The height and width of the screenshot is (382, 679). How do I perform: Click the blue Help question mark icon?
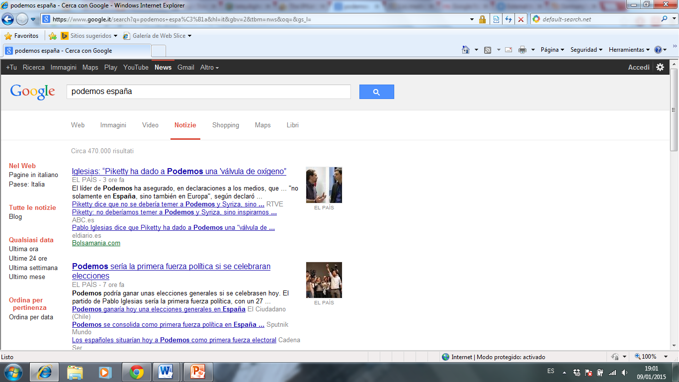(658, 50)
